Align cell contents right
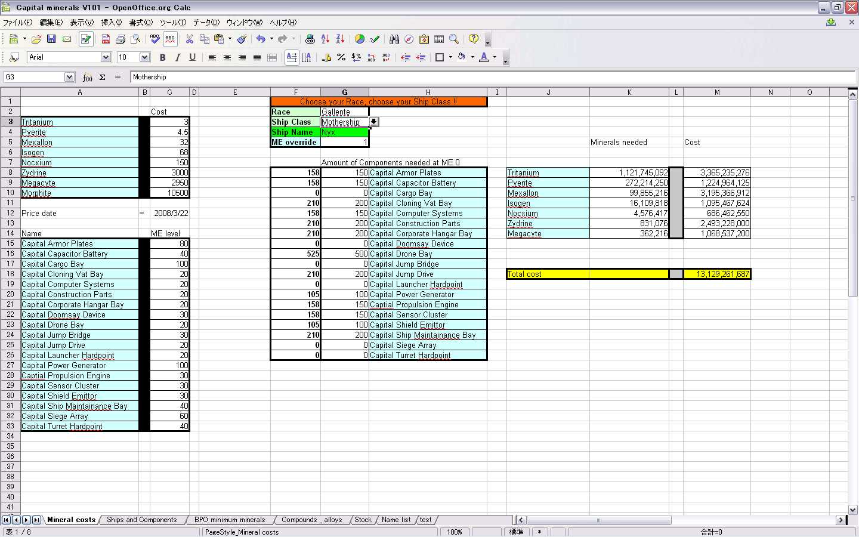 pyautogui.click(x=242, y=57)
